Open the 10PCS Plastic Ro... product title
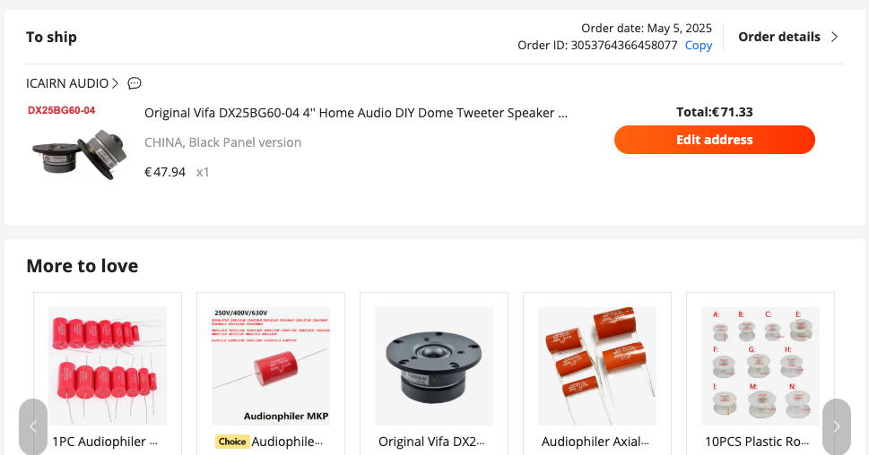The height and width of the screenshot is (455, 869). [x=757, y=442]
